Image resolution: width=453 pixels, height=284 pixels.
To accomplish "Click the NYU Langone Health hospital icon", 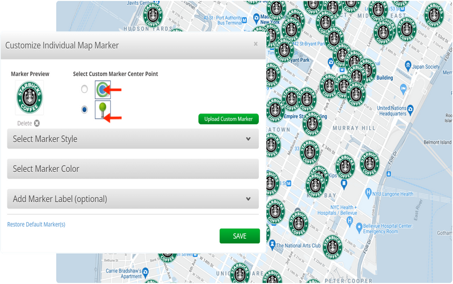I will pyautogui.click(x=368, y=193).
